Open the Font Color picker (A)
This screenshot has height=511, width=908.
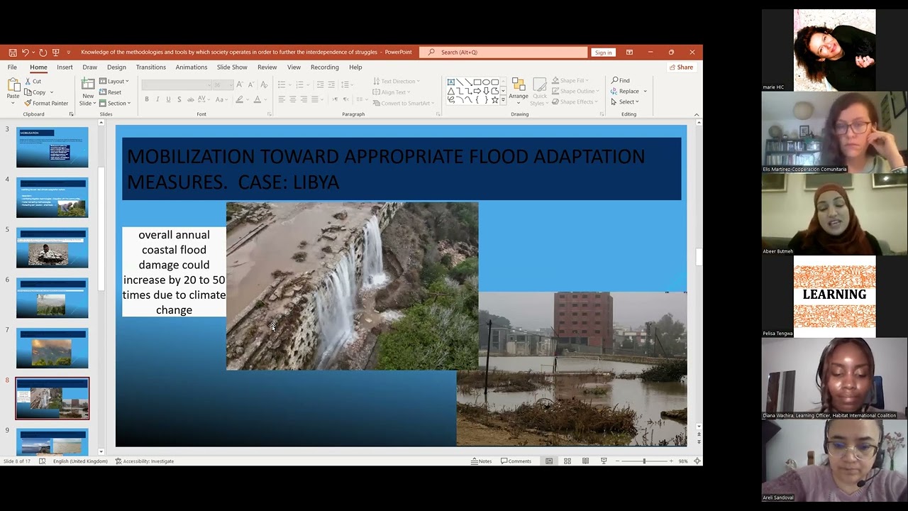pos(257,99)
